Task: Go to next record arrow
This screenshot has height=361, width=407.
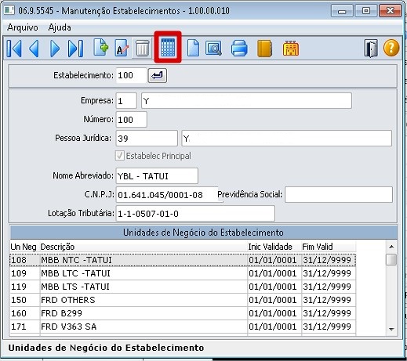Action: [x=55, y=49]
